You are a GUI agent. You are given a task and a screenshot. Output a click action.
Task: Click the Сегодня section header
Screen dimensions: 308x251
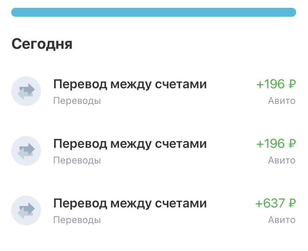43,43
